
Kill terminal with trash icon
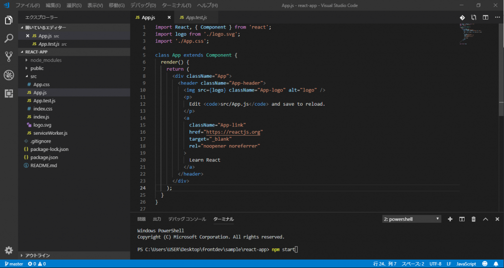(473, 219)
